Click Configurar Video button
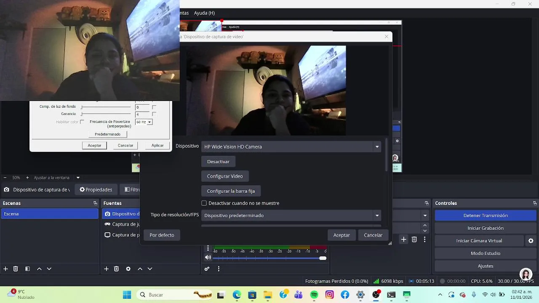The width and height of the screenshot is (539, 303). point(225,176)
